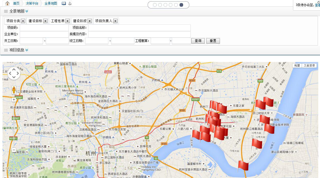Collapse the 全景地图 panel chevron

27,11
